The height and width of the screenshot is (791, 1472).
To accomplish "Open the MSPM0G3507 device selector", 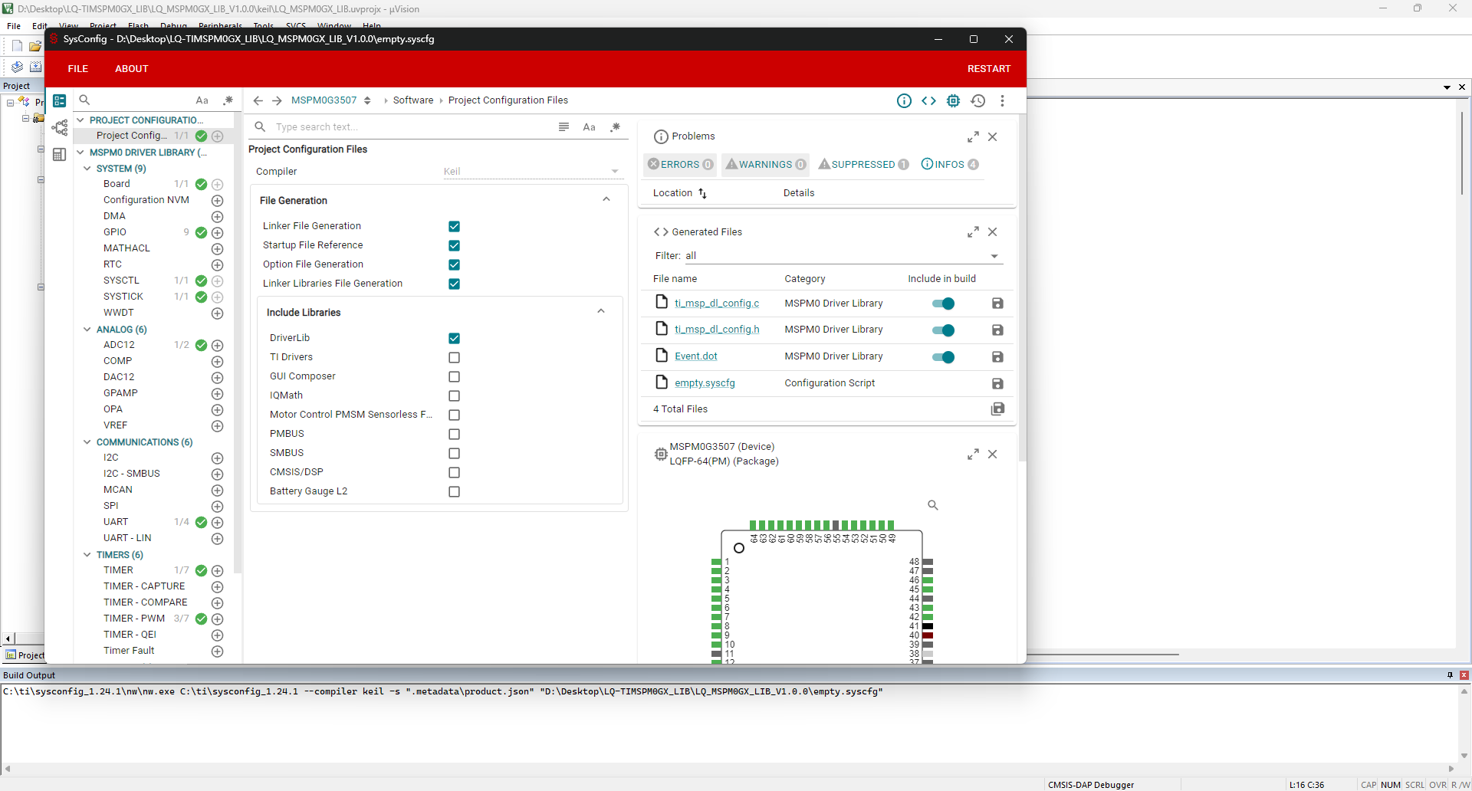I will click(330, 100).
